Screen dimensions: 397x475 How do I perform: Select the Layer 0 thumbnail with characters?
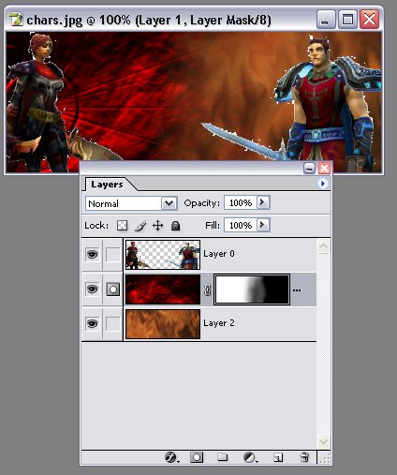163,255
